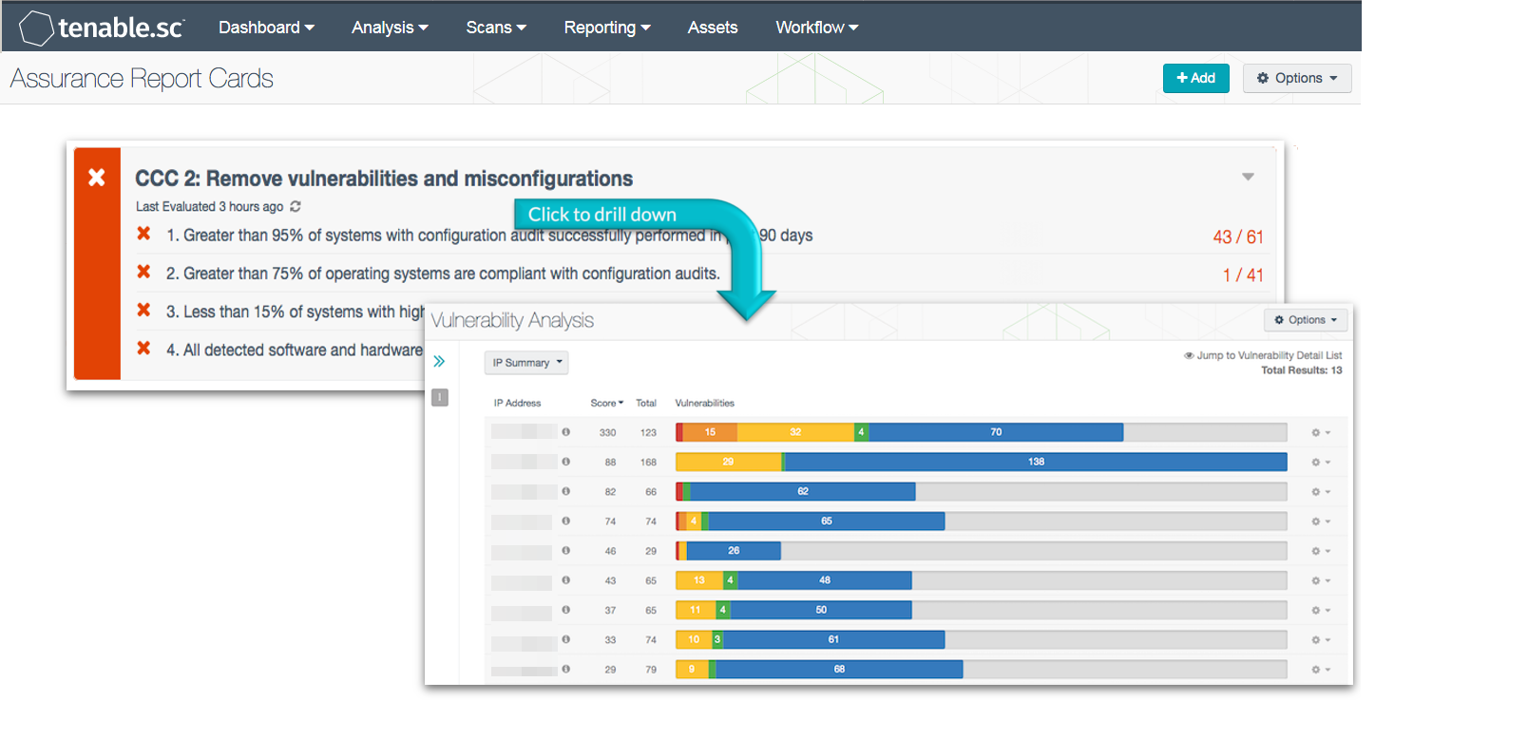Click info icon on the score 43 row
The height and width of the screenshot is (739, 1528).
(565, 579)
